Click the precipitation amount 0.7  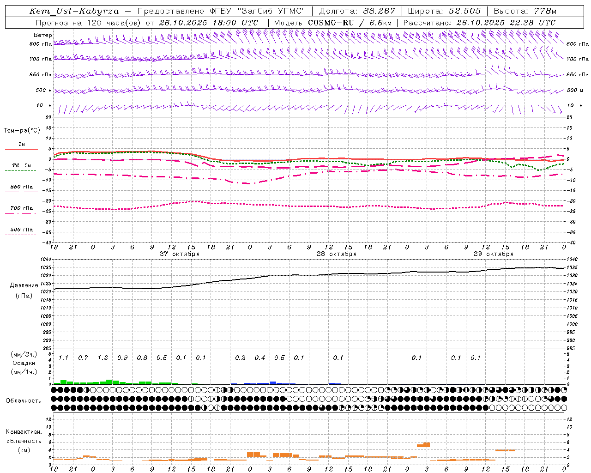click(x=83, y=358)
